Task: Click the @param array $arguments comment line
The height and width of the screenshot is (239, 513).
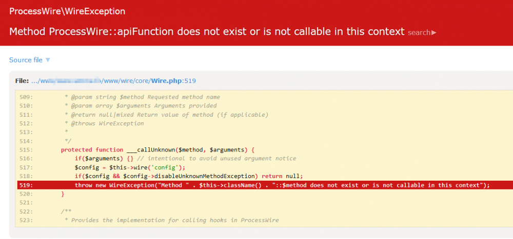Action: click(141, 106)
